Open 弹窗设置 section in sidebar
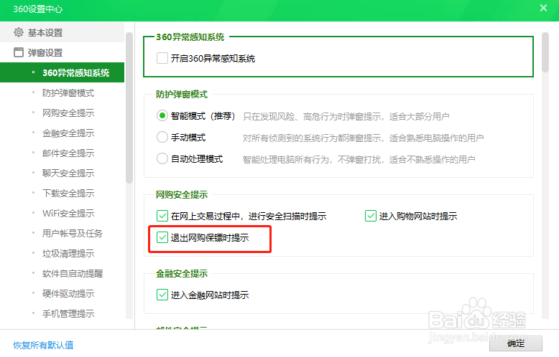Screen dimensions: 559x357 pyautogui.click(x=62, y=52)
